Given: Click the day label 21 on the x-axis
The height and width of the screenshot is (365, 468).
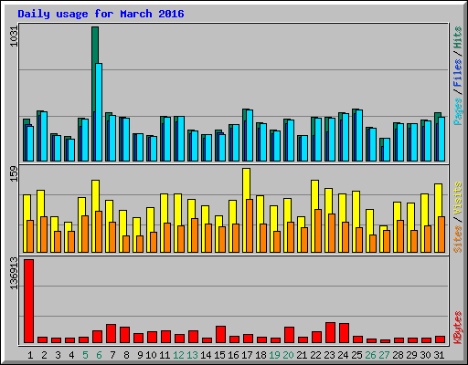Looking at the screenshot, I should (x=302, y=355).
